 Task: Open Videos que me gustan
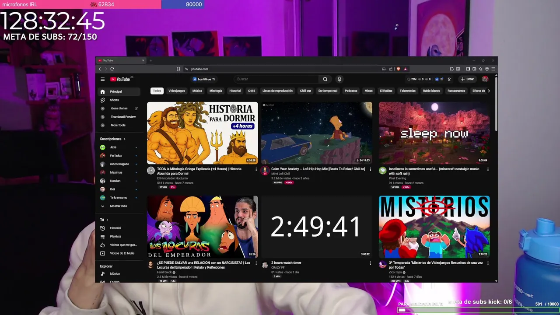coord(119,245)
